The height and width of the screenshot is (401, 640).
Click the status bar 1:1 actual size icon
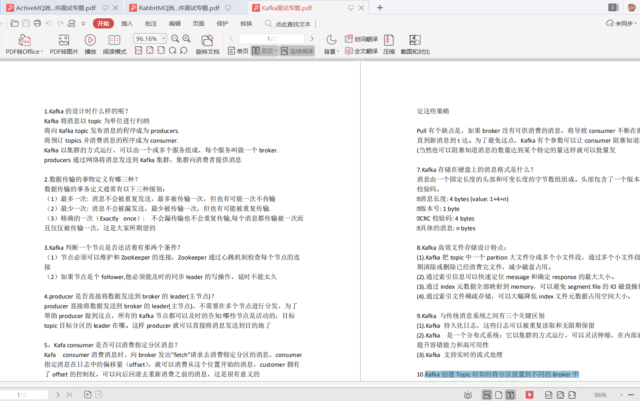[x=549, y=395]
